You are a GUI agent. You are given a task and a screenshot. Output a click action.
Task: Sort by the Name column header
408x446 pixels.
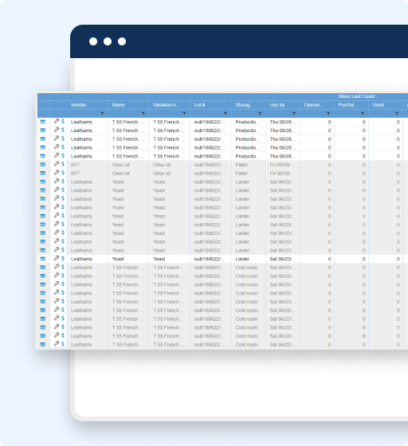(119, 105)
